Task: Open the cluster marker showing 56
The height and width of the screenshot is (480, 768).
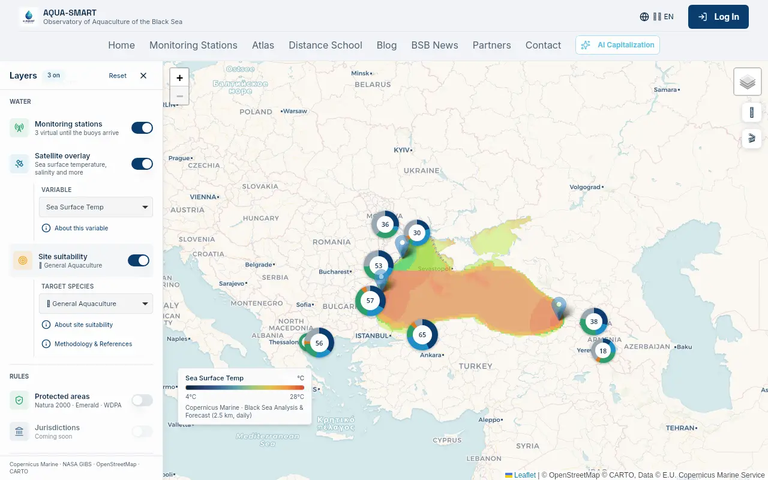Action: pos(319,343)
